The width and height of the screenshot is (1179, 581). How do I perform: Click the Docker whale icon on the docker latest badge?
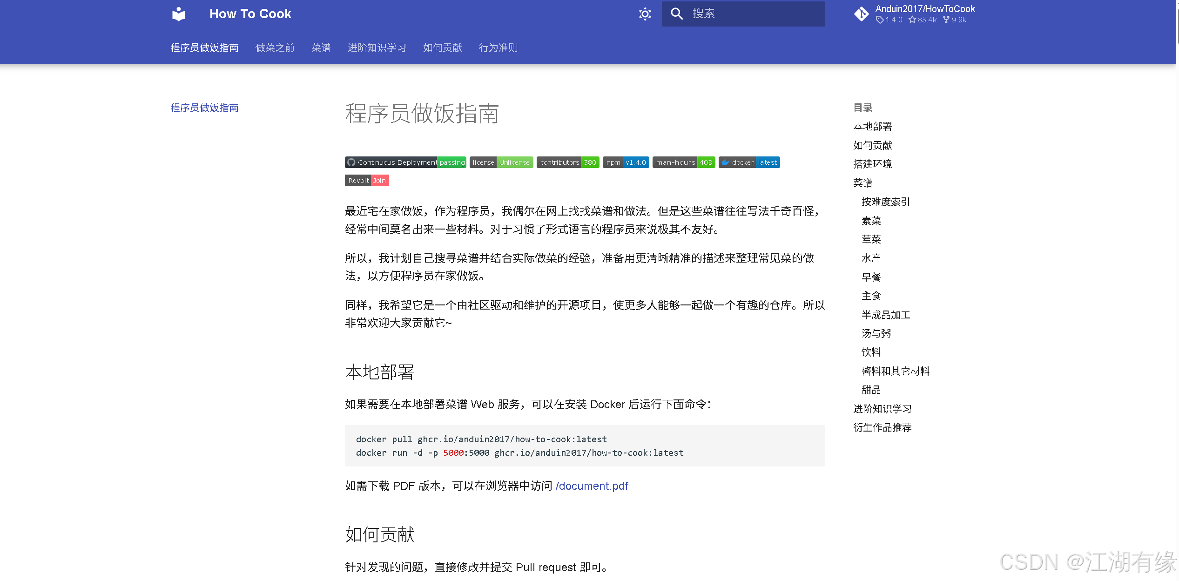click(726, 162)
